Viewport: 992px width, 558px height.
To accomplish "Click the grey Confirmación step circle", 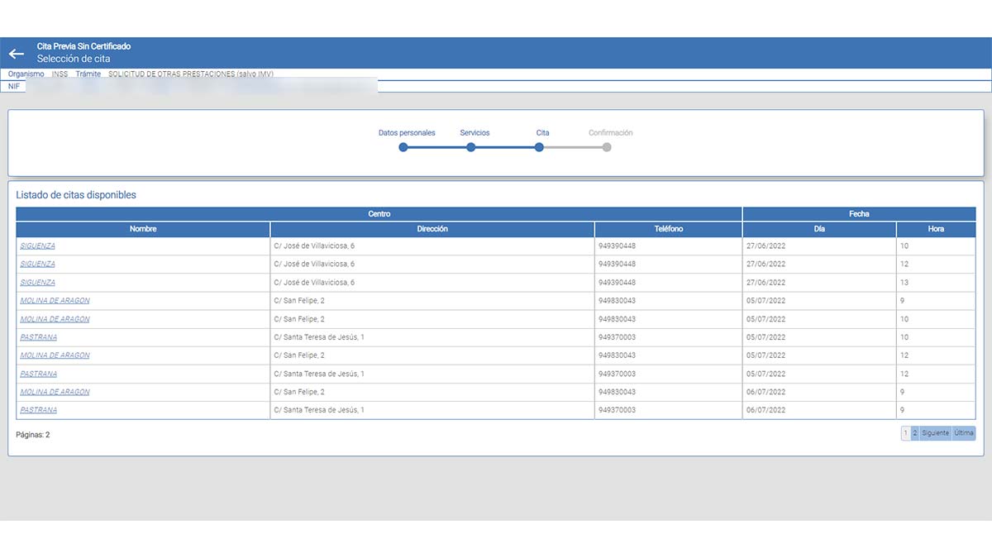I will click(x=607, y=147).
